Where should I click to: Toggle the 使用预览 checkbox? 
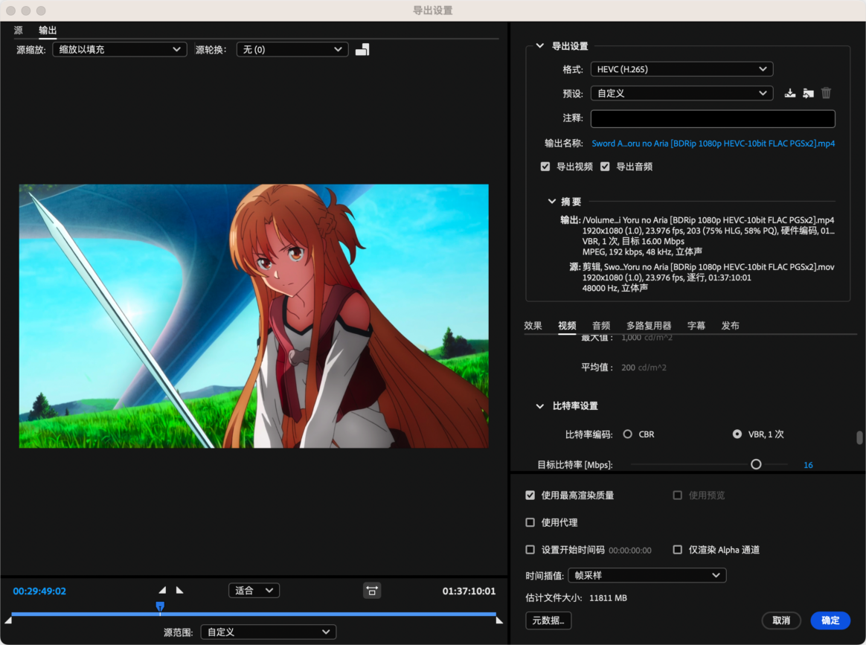[677, 495]
